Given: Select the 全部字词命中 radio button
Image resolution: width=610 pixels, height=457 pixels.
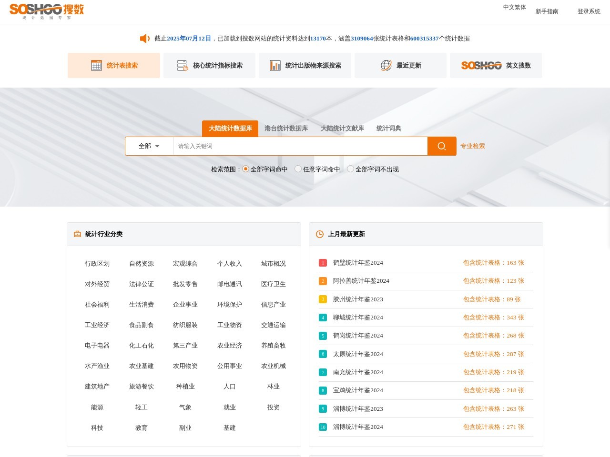Looking at the screenshot, I should [245, 169].
